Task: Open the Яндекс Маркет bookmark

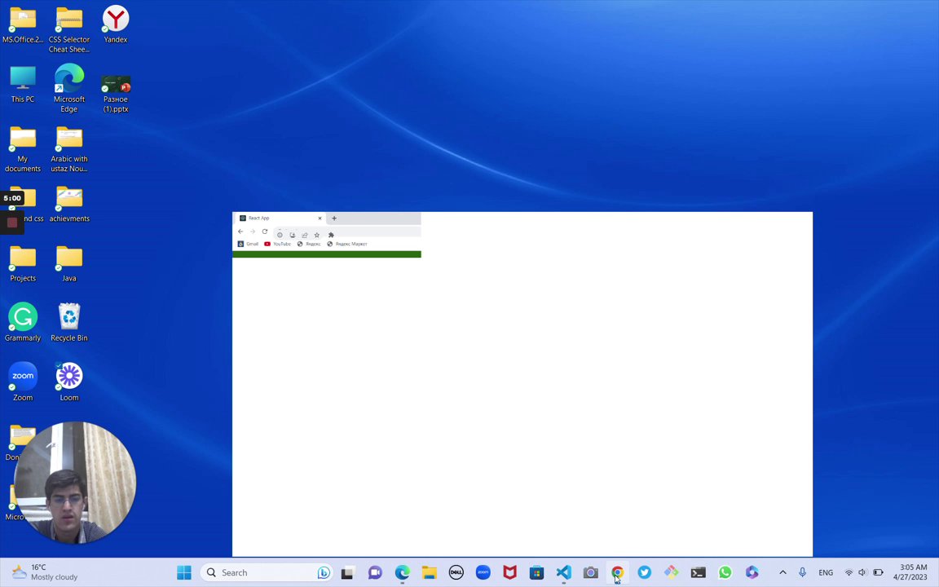Action: tap(347, 244)
